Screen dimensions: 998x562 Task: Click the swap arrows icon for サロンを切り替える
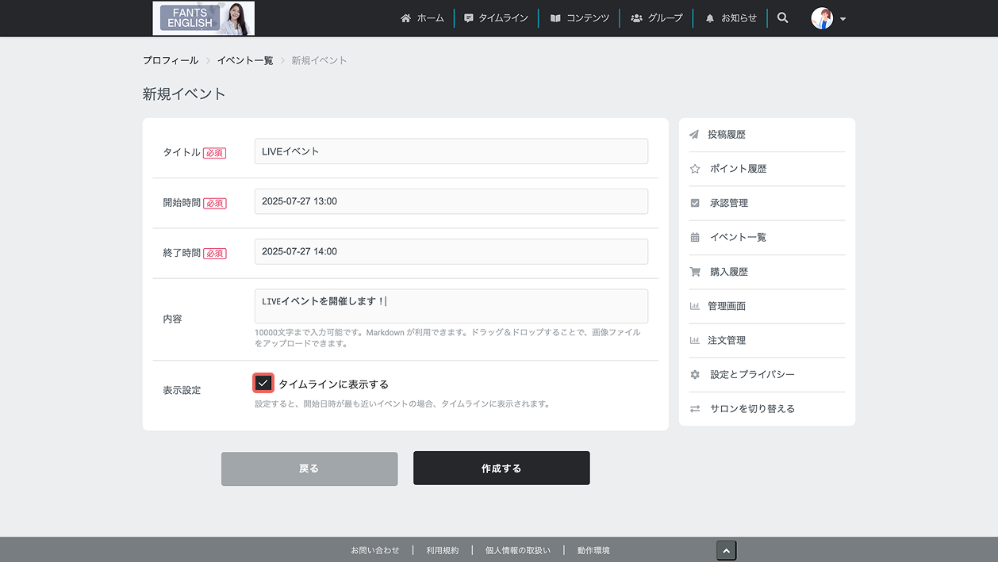[695, 409]
